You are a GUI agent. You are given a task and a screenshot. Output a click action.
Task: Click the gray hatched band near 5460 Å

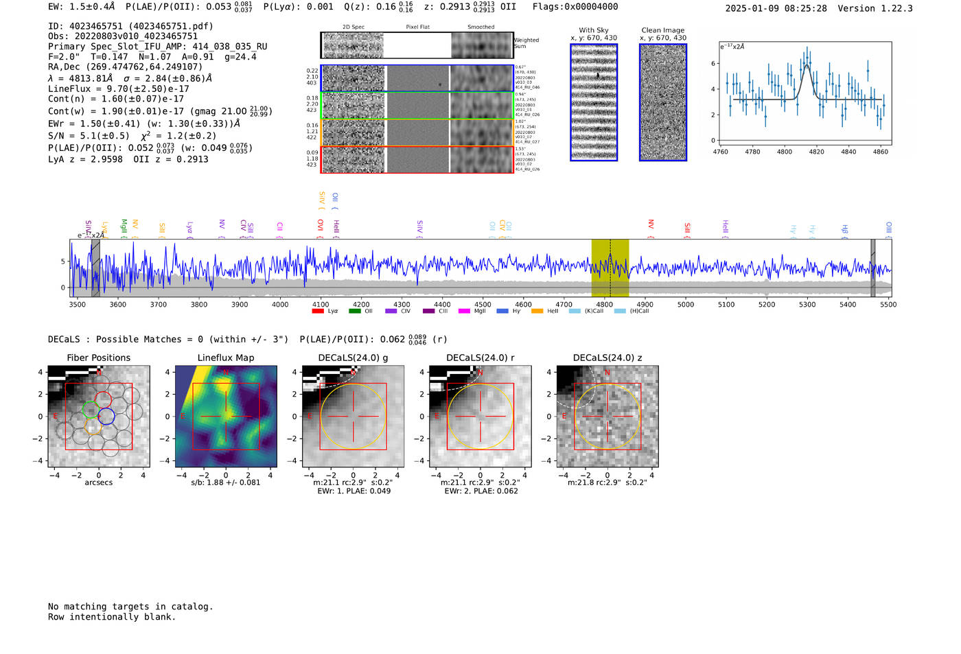(x=873, y=268)
